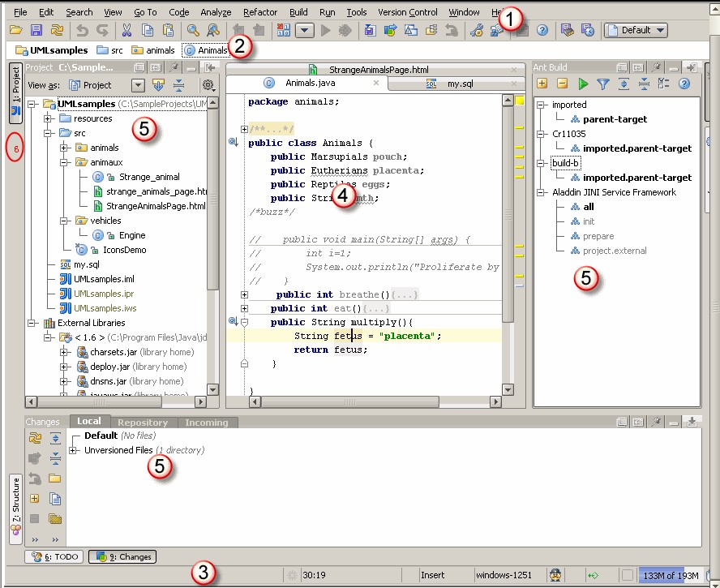Image resolution: width=720 pixels, height=588 pixels.
Task: Click the Undo arrow in the main toolbar
Action: click(x=82, y=30)
